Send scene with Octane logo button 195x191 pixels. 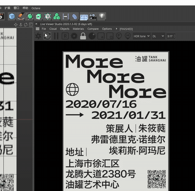[x=39, y=36]
